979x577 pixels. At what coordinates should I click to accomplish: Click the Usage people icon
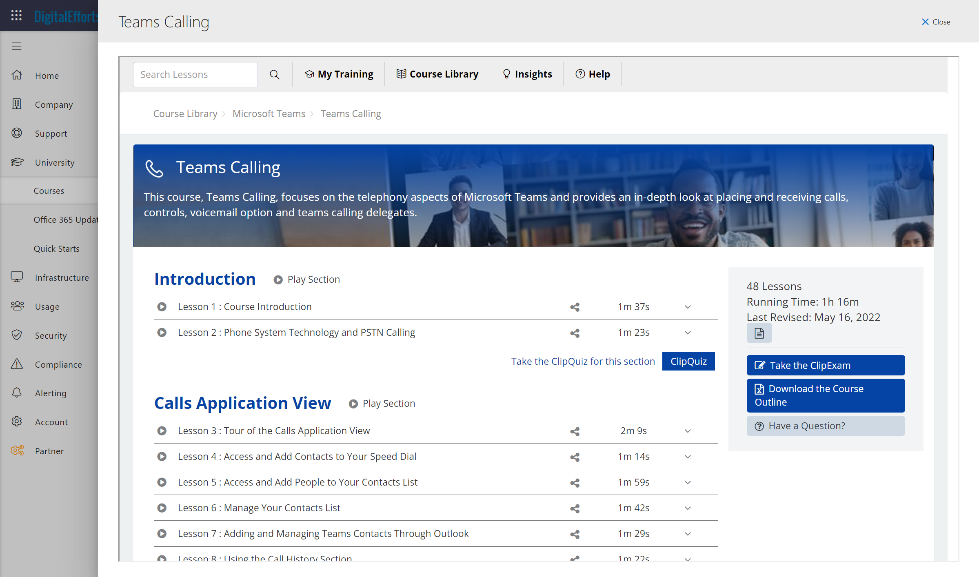click(x=18, y=306)
